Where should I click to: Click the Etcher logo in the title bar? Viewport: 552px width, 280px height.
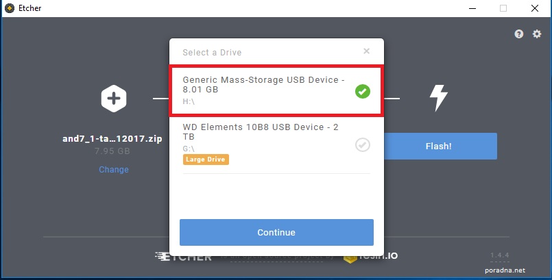[8, 8]
